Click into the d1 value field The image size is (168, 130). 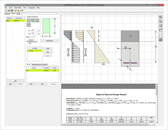[34, 30]
